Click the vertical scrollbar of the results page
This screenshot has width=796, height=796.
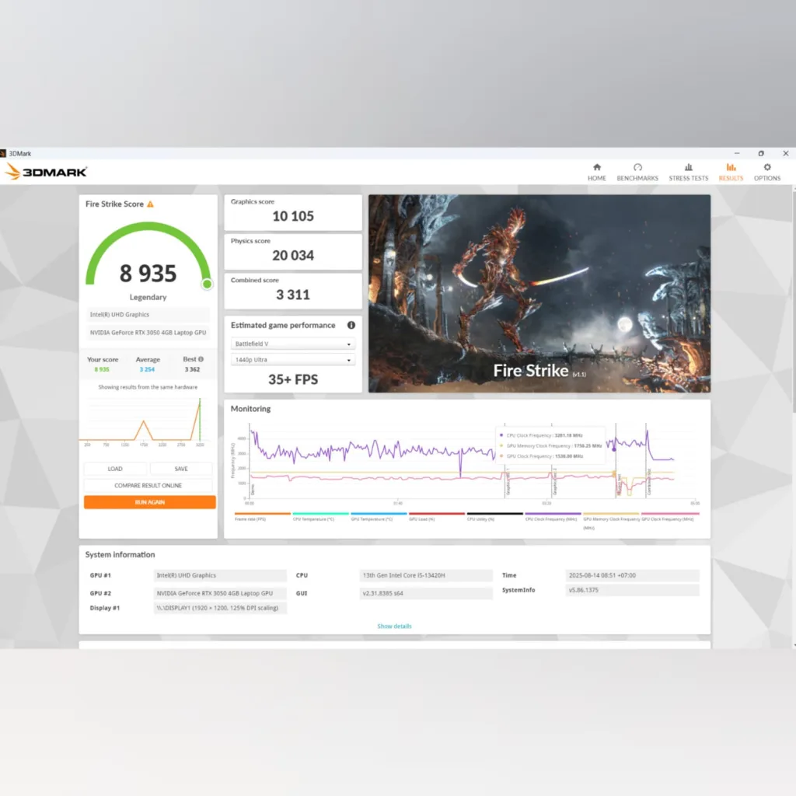click(794, 299)
